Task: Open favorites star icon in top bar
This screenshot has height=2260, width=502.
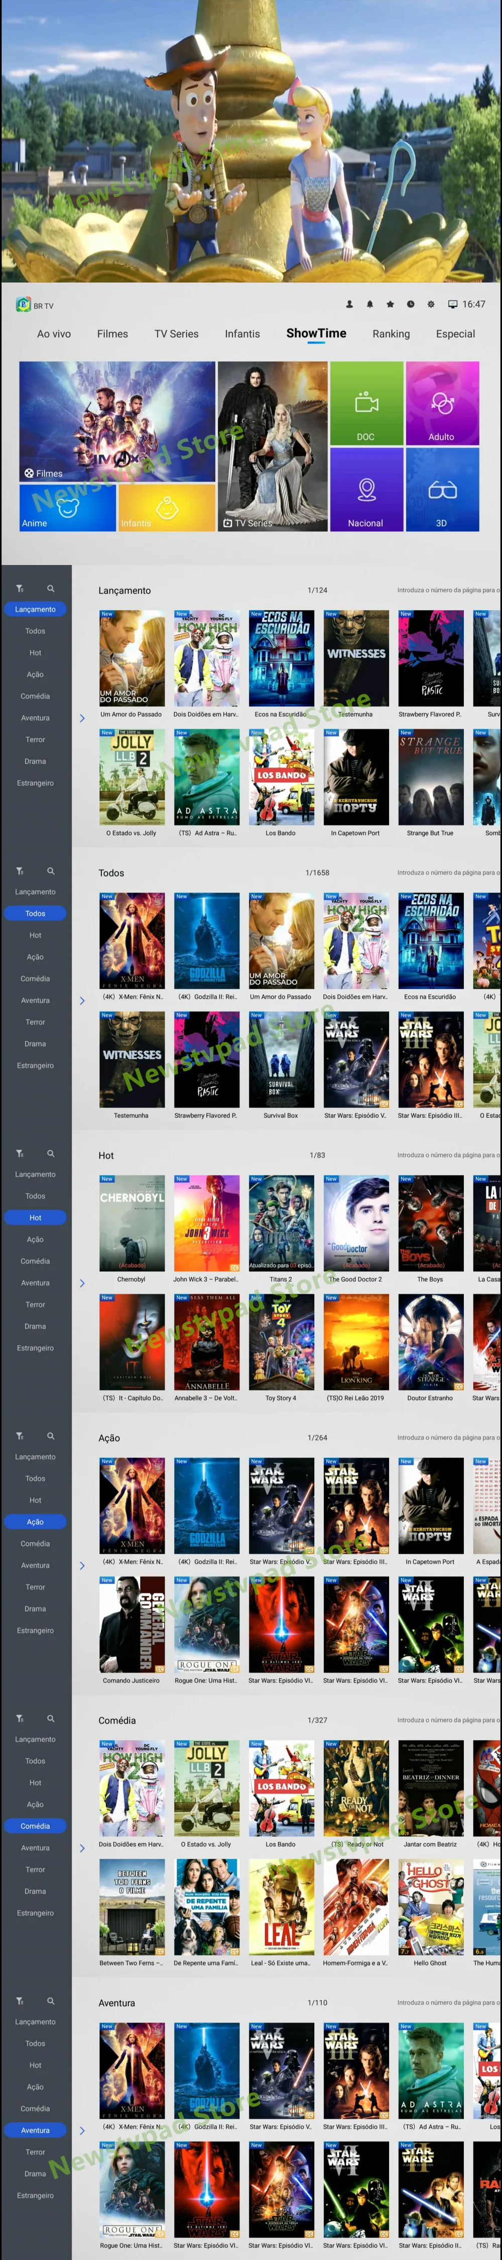Action: [x=390, y=305]
